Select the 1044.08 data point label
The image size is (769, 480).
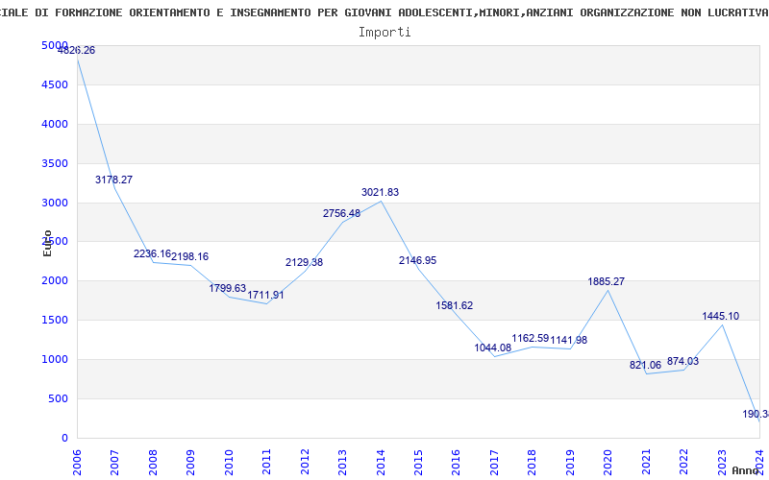point(493,348)
